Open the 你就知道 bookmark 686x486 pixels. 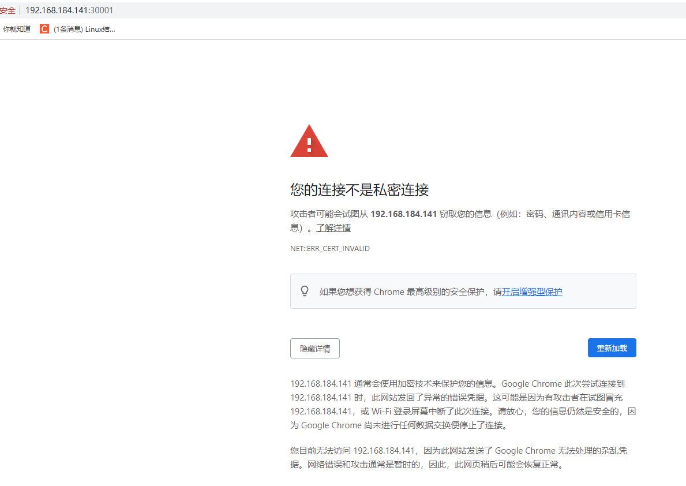(16, 28)
